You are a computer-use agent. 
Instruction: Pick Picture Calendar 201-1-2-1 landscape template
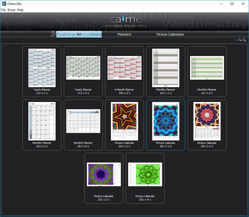(x=104, y=178)
